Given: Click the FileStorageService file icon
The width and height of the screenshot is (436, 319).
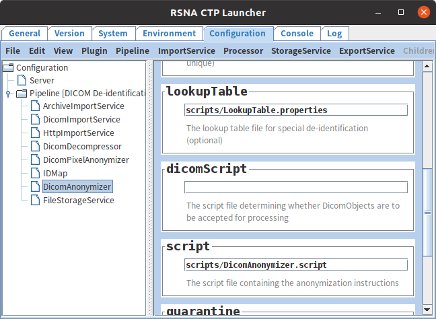Looking at the screenshot, I should click(x=35, y=200).
